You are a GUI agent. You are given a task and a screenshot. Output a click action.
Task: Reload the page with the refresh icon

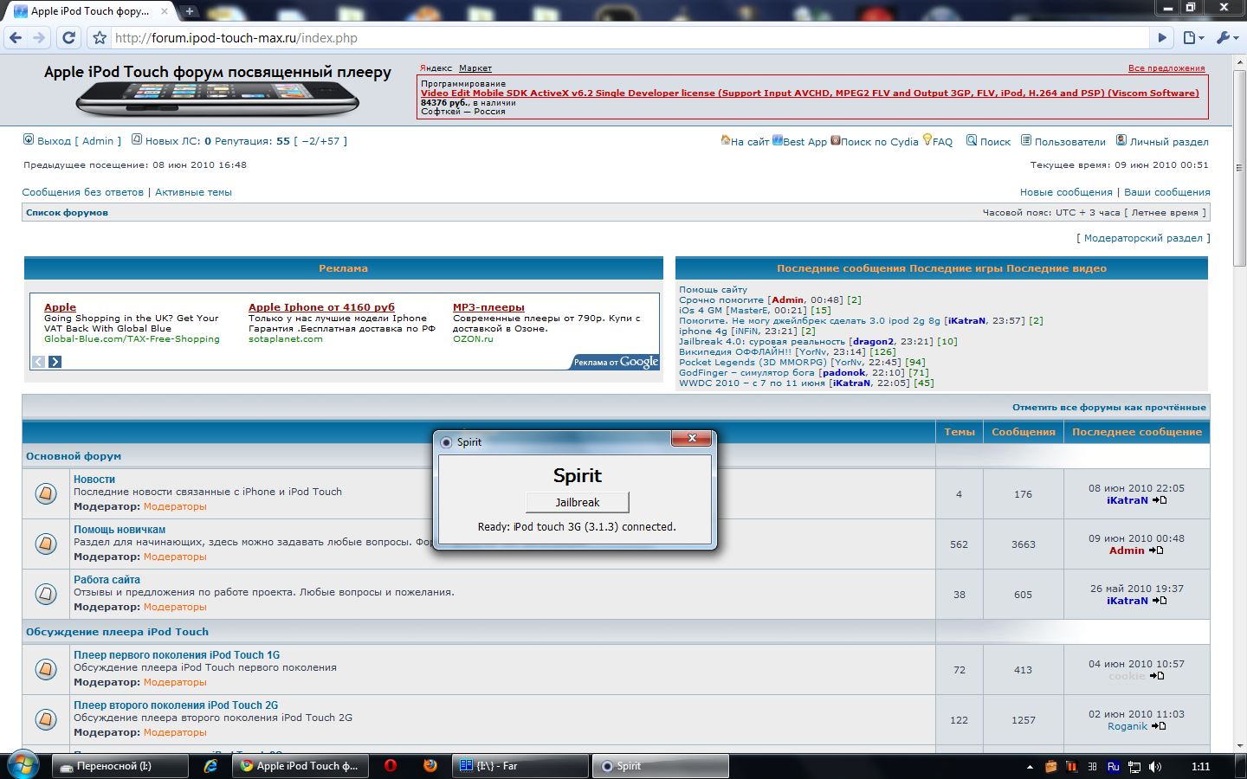(x=69, y=37)
